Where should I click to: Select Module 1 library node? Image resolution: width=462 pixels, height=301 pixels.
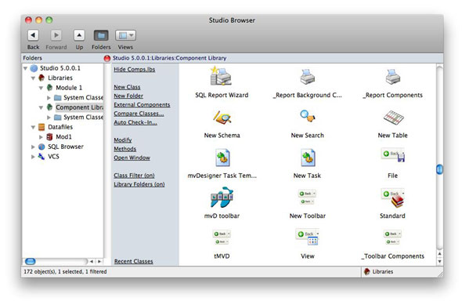69,88
